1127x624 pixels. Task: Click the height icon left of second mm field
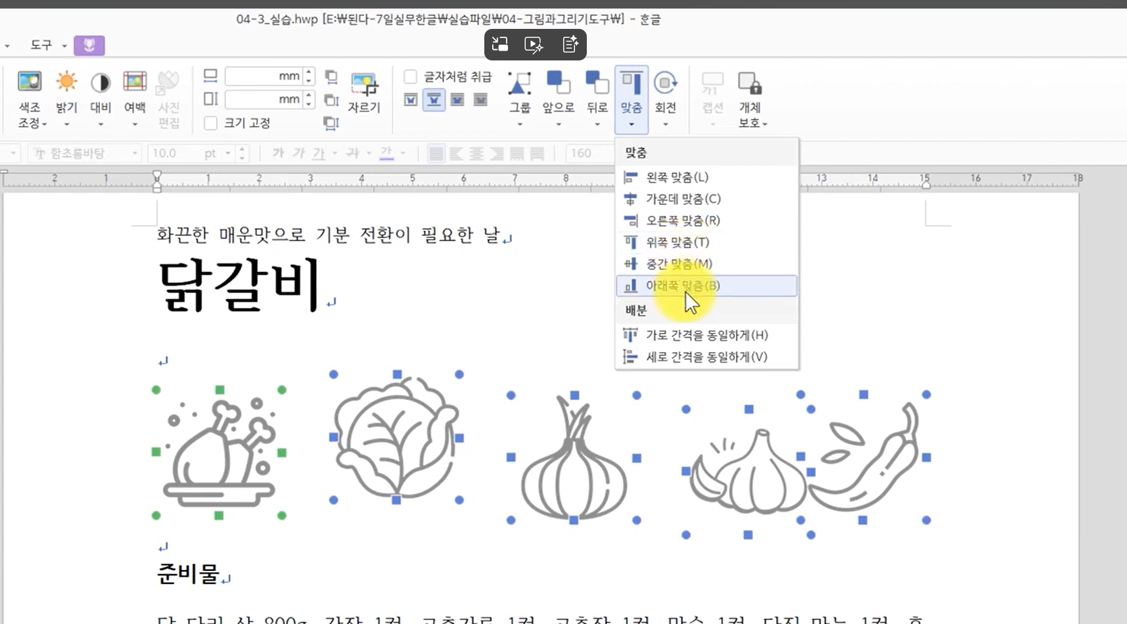tap(210, 99)
